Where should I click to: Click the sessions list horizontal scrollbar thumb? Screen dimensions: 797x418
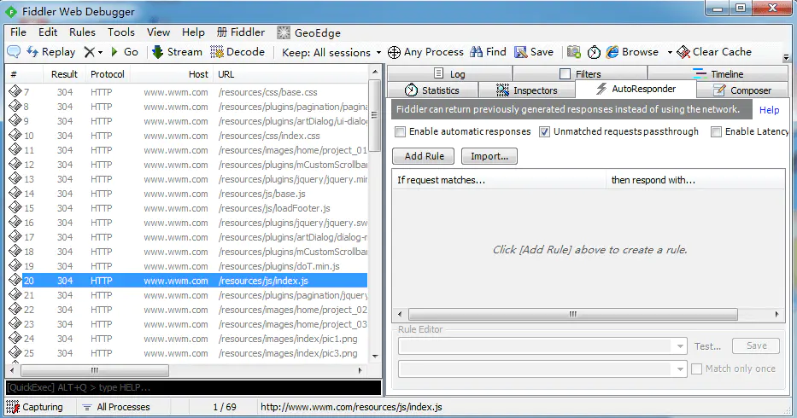pos(95,370)
